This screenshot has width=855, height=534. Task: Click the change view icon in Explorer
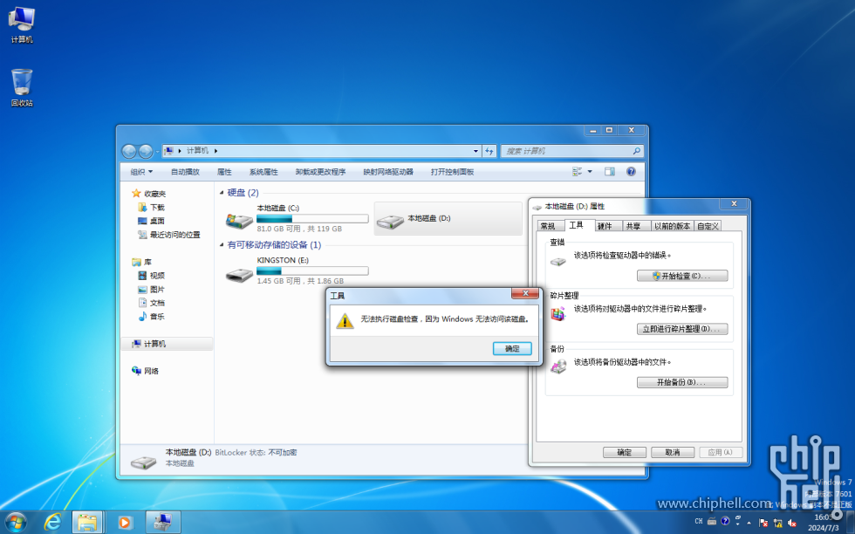pos(577,172)
